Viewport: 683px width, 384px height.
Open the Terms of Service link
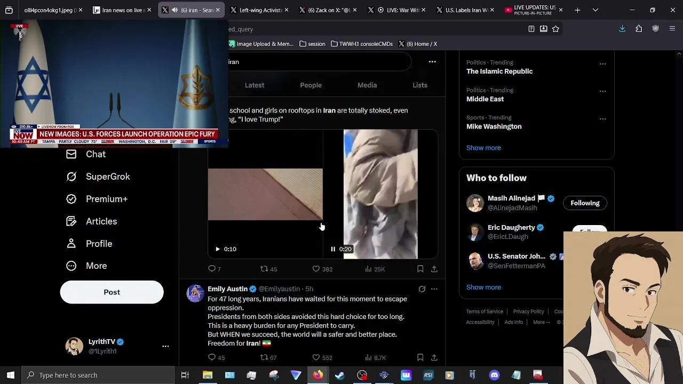[x=485, y=311]
